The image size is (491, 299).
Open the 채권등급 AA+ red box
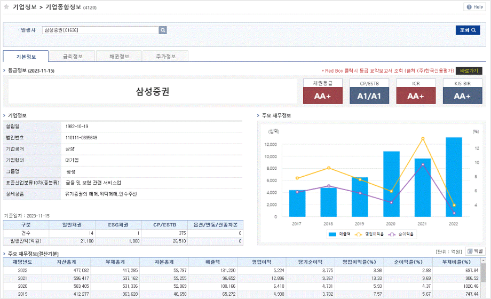coord(323,96)
